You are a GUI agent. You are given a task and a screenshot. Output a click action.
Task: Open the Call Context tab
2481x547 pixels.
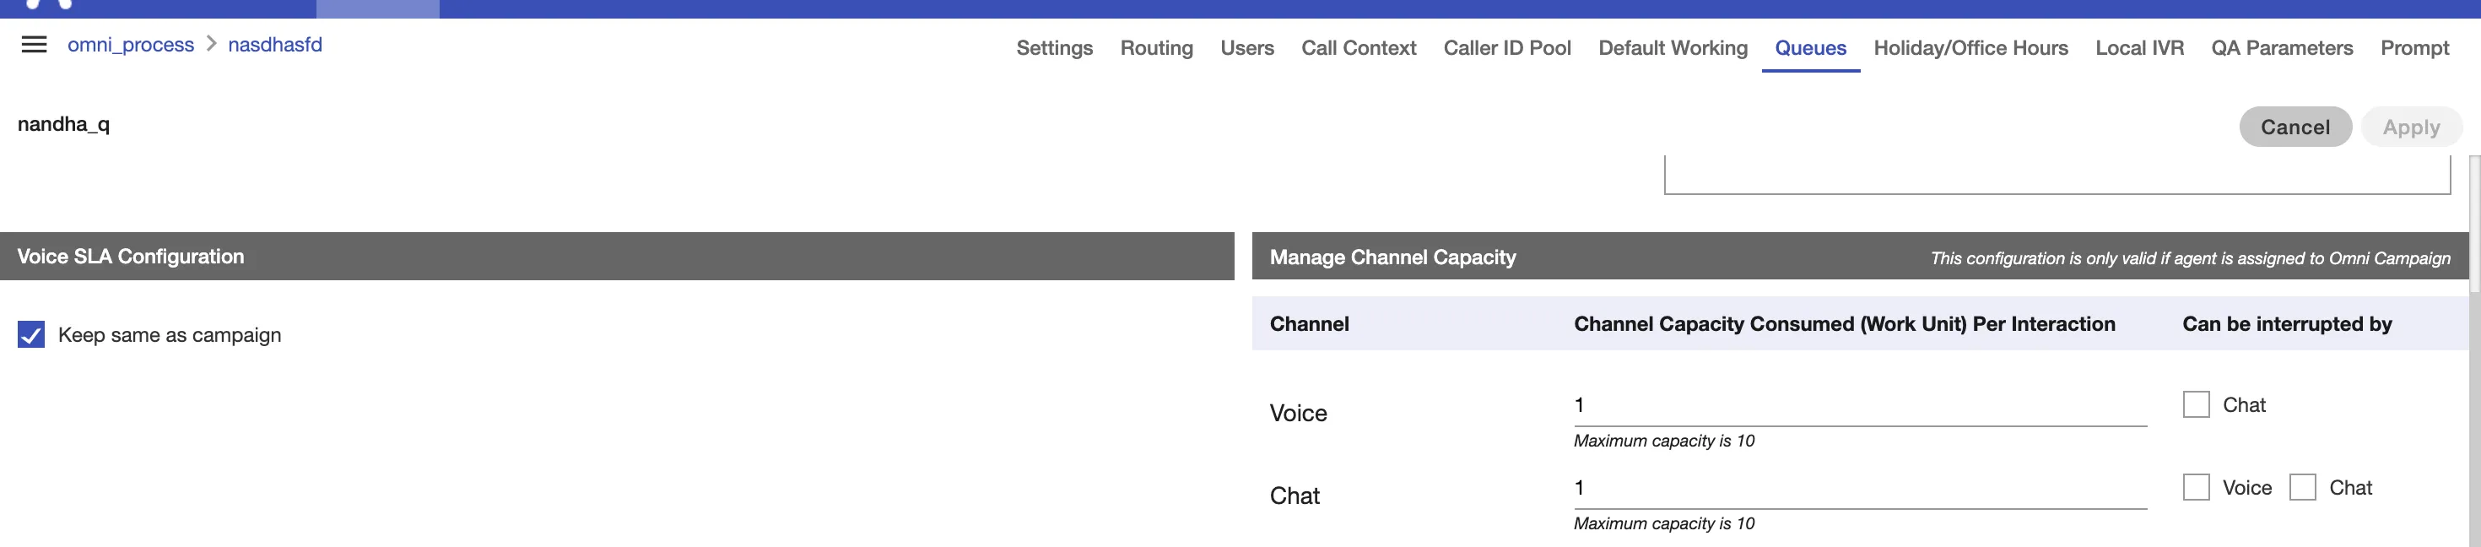point(1358,47)
